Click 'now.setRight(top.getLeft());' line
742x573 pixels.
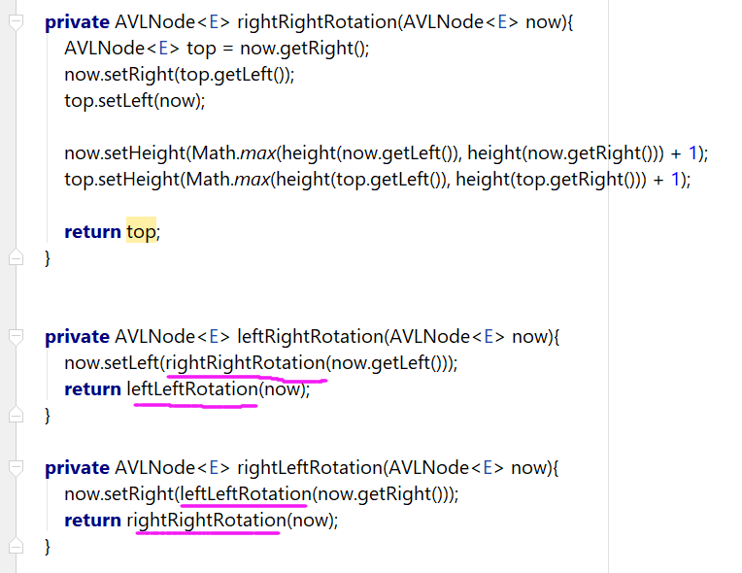[x=180, y=75]
